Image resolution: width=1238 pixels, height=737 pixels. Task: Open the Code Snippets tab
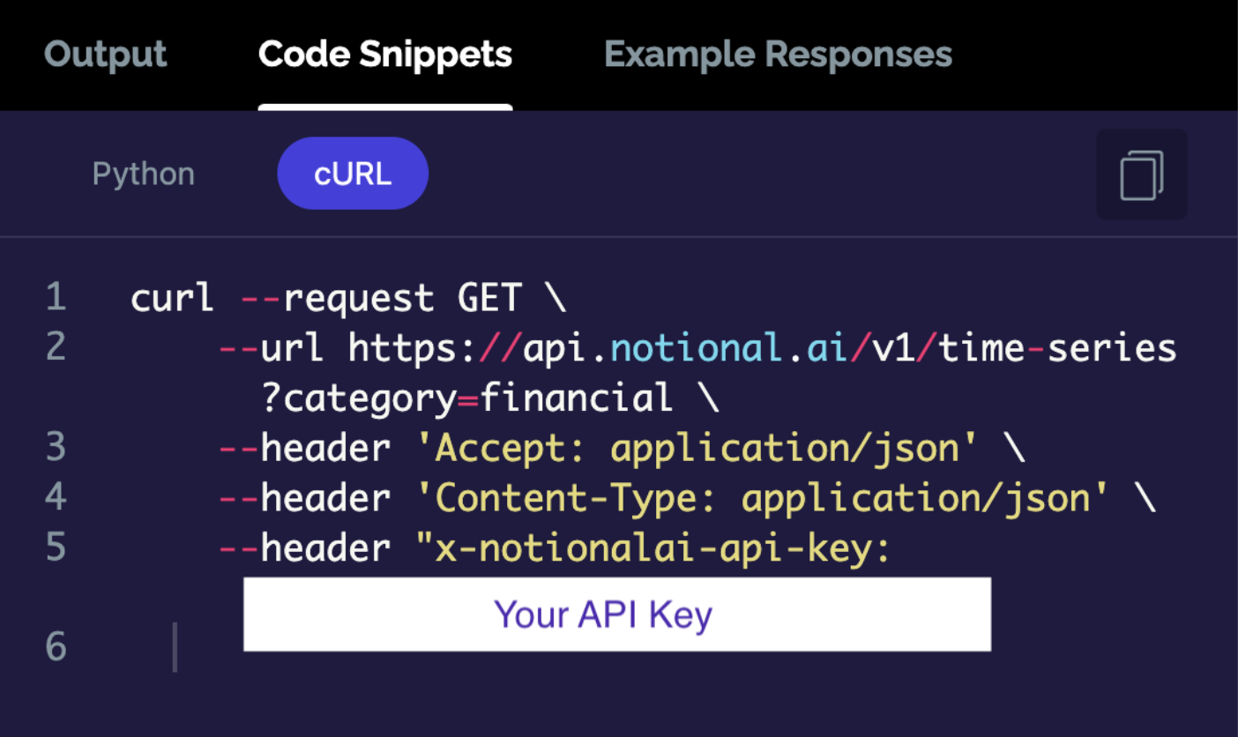click(x=385, y=55)
